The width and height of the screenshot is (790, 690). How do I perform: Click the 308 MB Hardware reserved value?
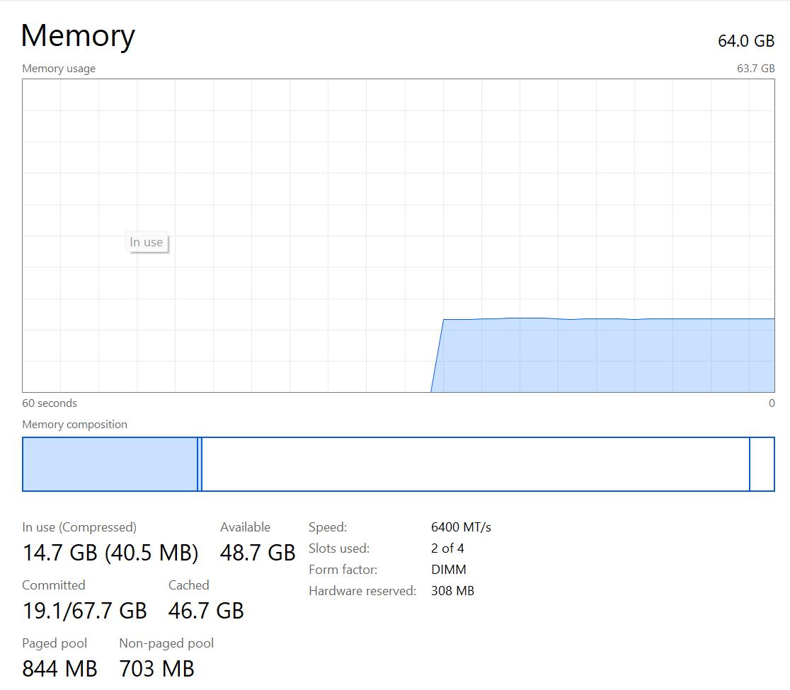pyautogui.click(x=452, y=591)
